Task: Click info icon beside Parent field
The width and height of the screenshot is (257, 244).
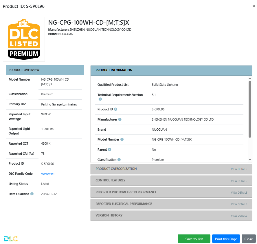Action: (x=109, y=150)
